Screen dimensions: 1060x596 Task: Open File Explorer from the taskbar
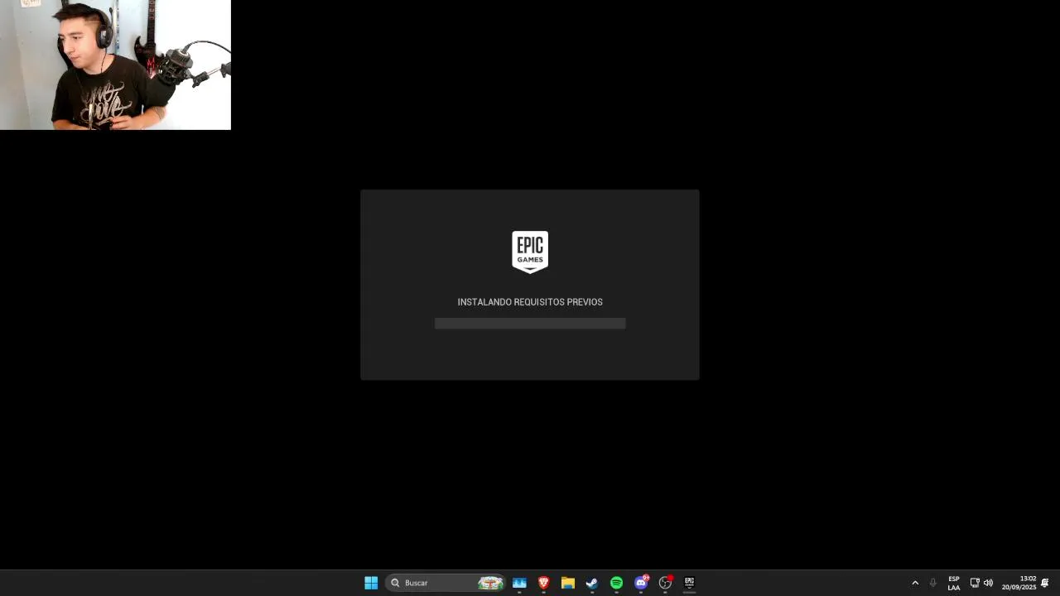point(567,583)
